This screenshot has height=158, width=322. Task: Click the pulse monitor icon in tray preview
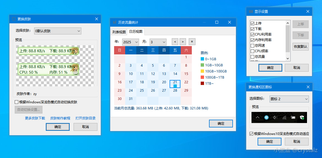click(266, 117)
